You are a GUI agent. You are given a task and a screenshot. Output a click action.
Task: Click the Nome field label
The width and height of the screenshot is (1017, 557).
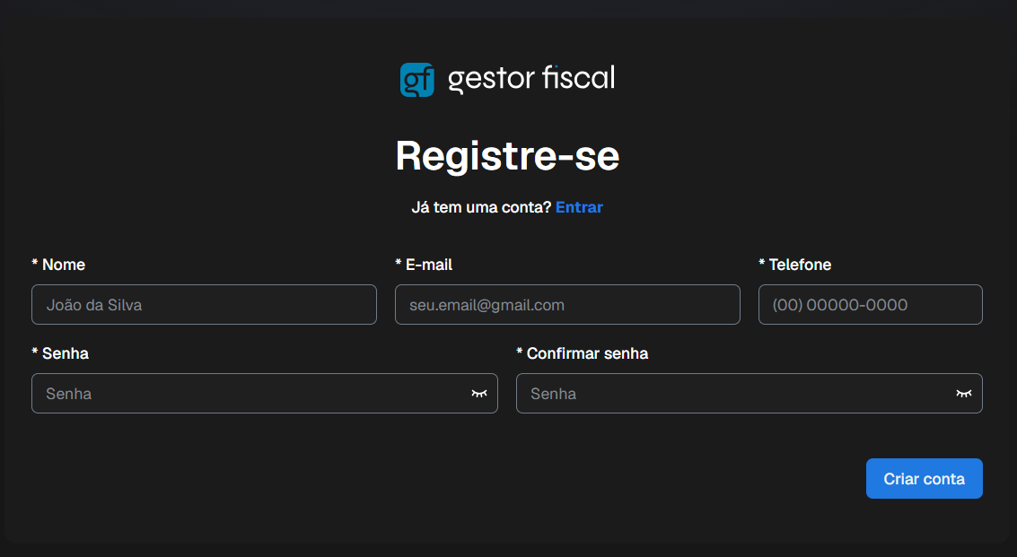(64, 265)
